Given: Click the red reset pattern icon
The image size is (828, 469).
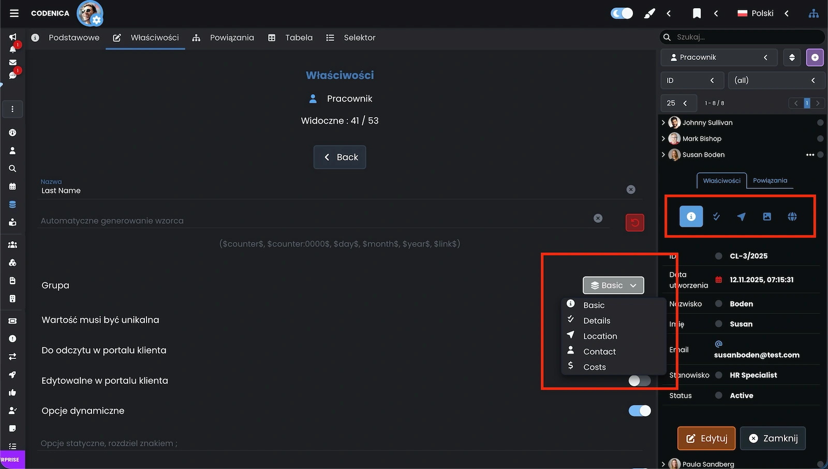Looking at the screenshot, I should click(634, 222).
